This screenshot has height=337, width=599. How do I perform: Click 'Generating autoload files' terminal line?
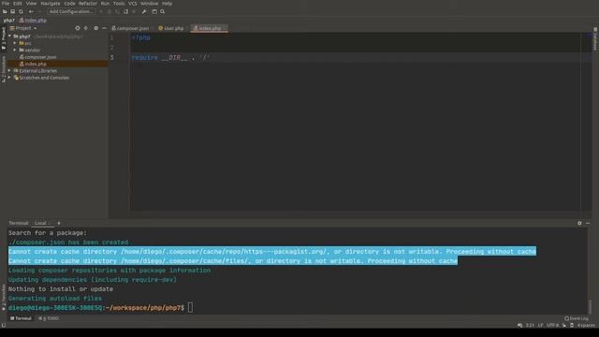(55, 299)
